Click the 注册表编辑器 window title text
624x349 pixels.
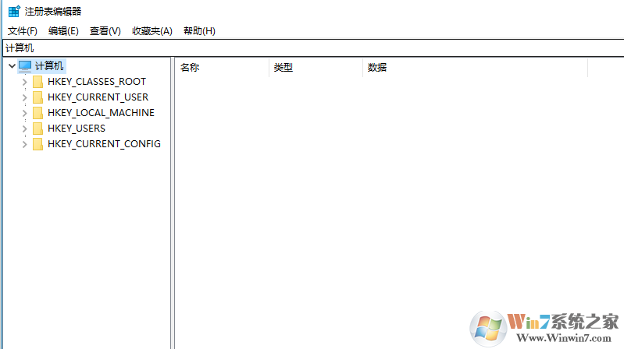click(53, 12)
